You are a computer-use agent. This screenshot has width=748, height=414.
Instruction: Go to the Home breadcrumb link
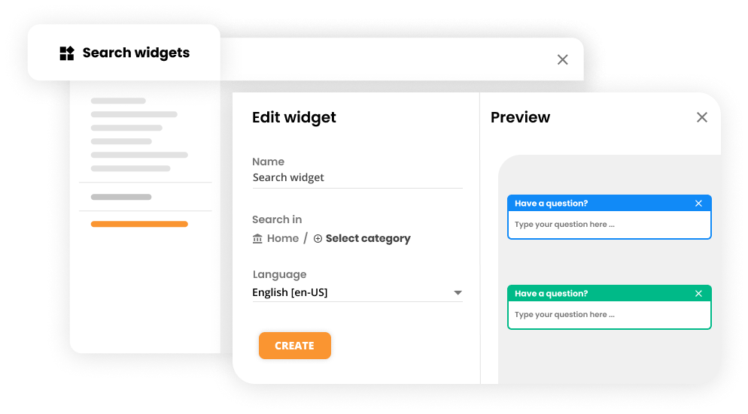point(283,238)
